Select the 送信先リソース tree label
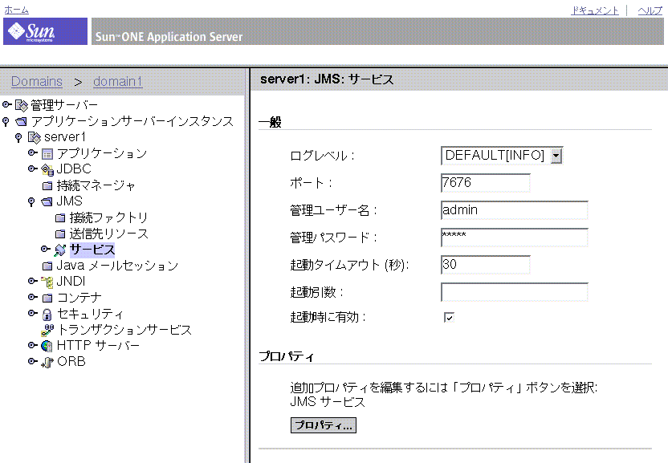The height and width of the screenshot is (463, 668). pyautogui.click(x=108, y=234)
